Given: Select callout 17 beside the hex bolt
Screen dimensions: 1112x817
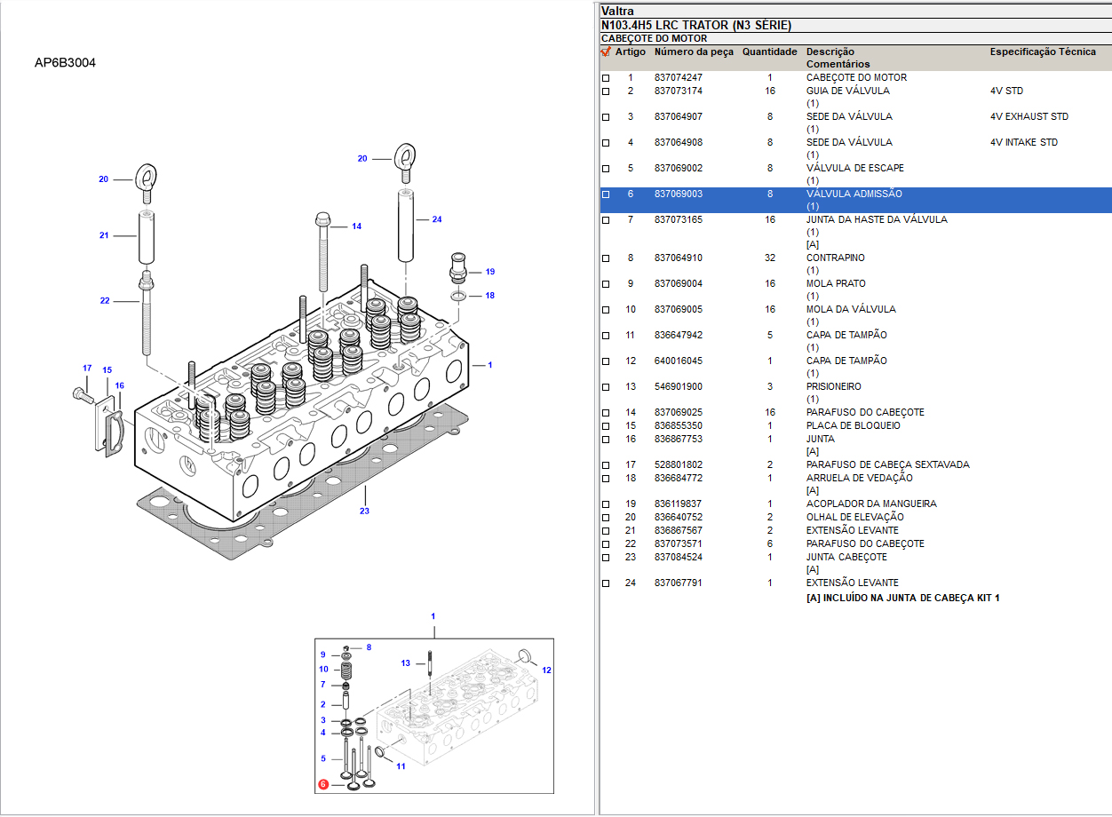Looking at the screenshot, I should tap(87, 368).
